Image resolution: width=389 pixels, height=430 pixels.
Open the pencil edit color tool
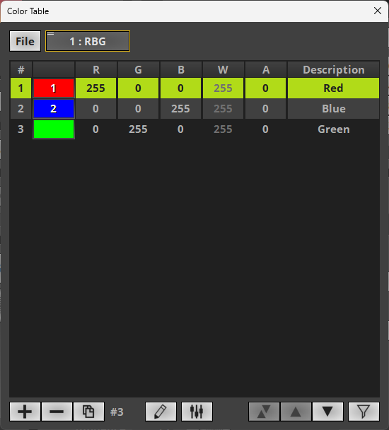[161, 412]
